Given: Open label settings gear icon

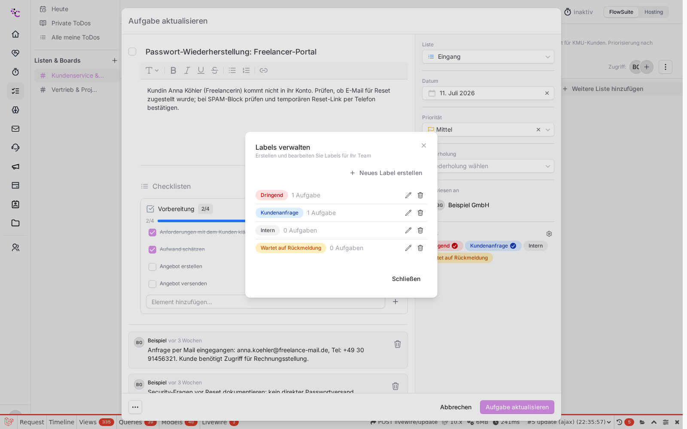Looking at the screenshot, I should (549, 234).
